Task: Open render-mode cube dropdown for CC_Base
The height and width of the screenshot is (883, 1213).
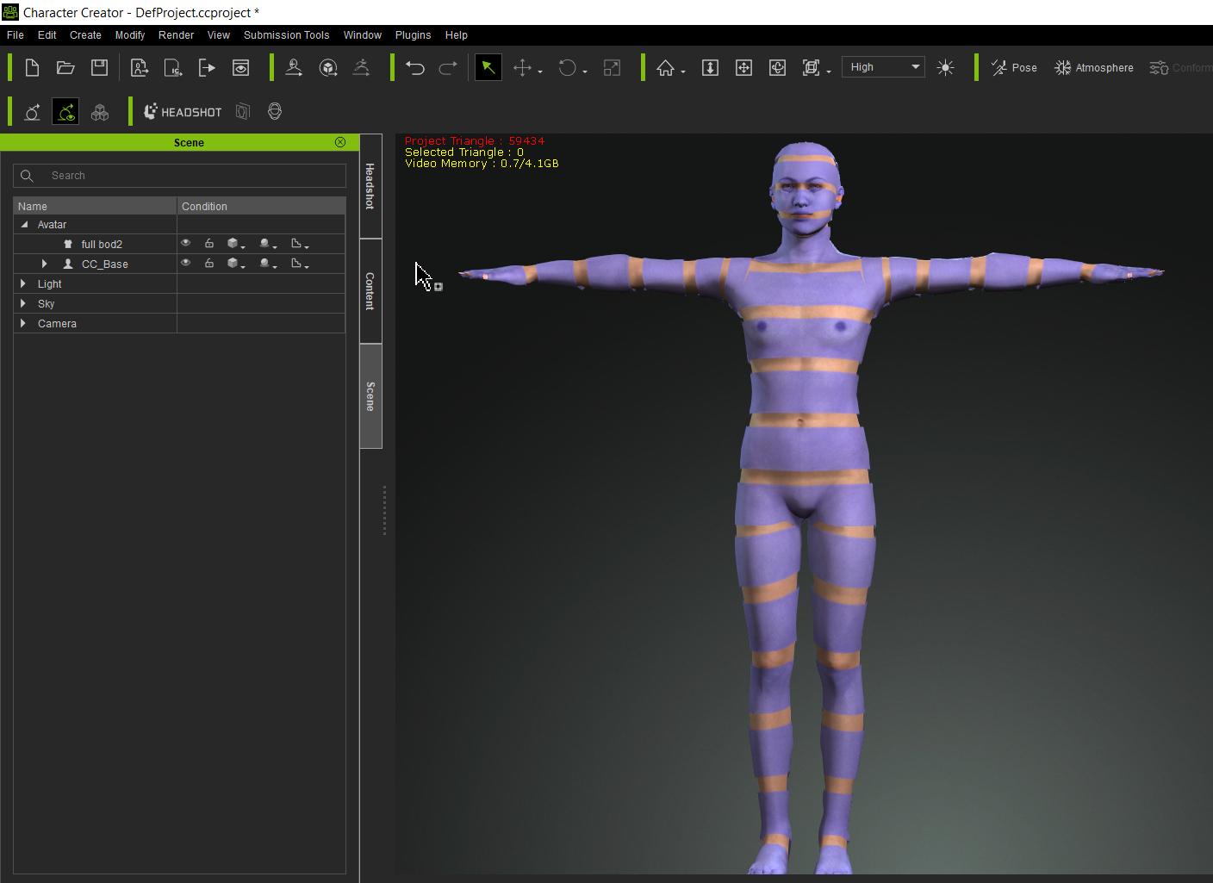Action: (x=235, y=264)
